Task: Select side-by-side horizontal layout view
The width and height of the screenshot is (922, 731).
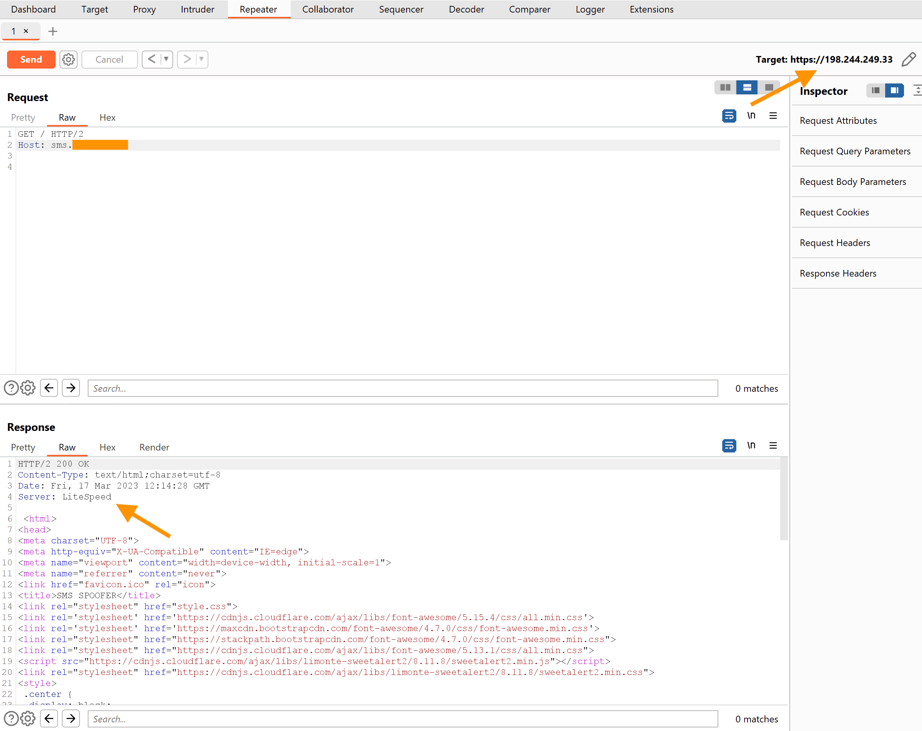Action: (725, 88)
